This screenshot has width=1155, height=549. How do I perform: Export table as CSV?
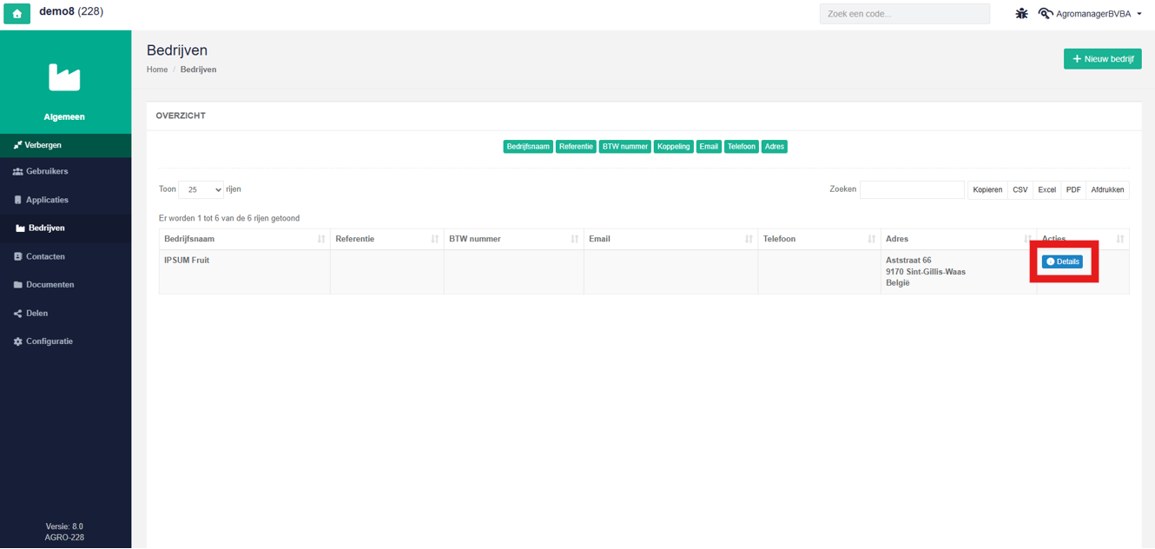(1020, 189)
